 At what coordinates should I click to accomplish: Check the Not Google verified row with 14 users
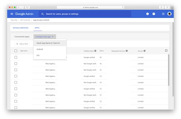(16, 83)
